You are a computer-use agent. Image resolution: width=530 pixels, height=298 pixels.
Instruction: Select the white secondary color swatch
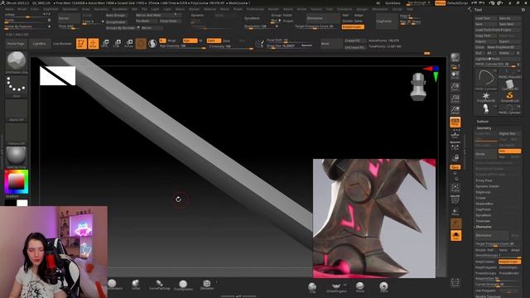click(x=22, y=203)
